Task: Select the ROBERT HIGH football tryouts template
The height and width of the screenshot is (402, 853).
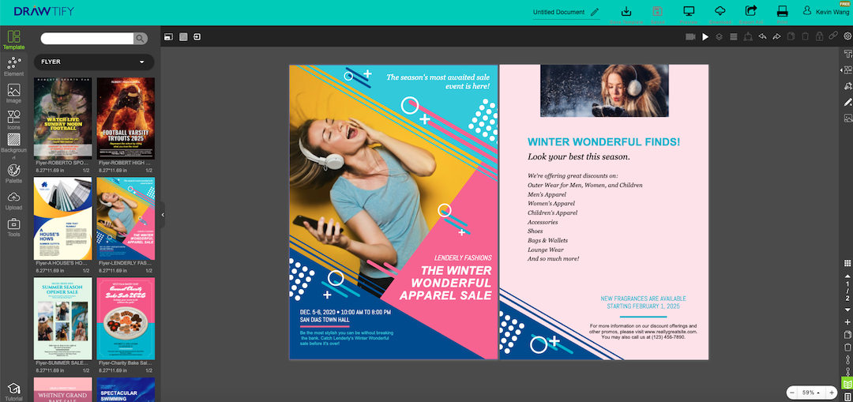Action: coord(126,118)
